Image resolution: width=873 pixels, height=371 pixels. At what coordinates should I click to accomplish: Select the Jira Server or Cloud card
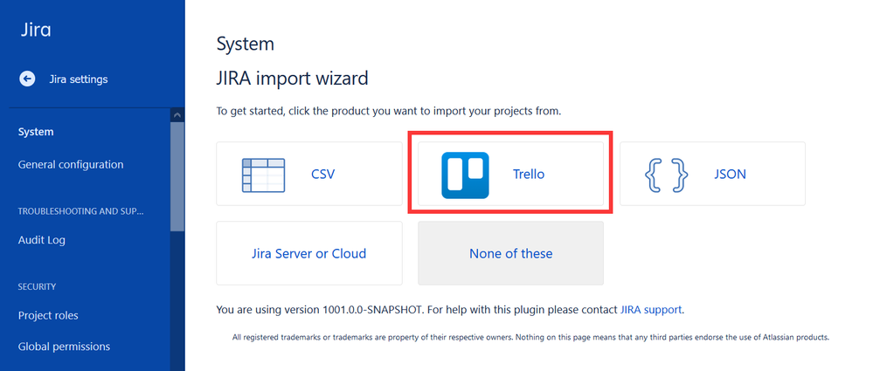309,254
